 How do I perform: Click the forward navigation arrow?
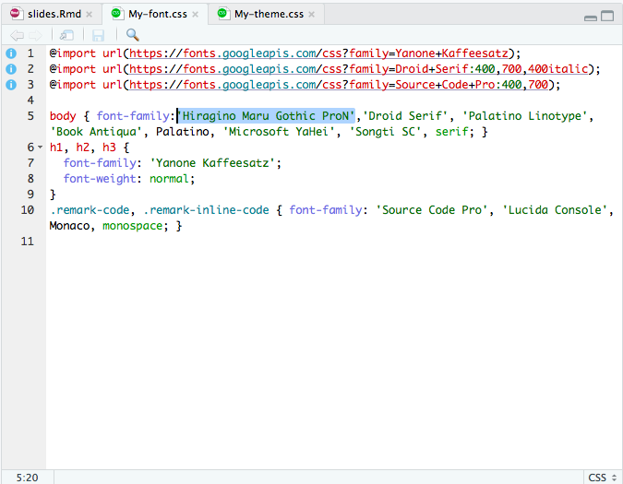[35, 35]
